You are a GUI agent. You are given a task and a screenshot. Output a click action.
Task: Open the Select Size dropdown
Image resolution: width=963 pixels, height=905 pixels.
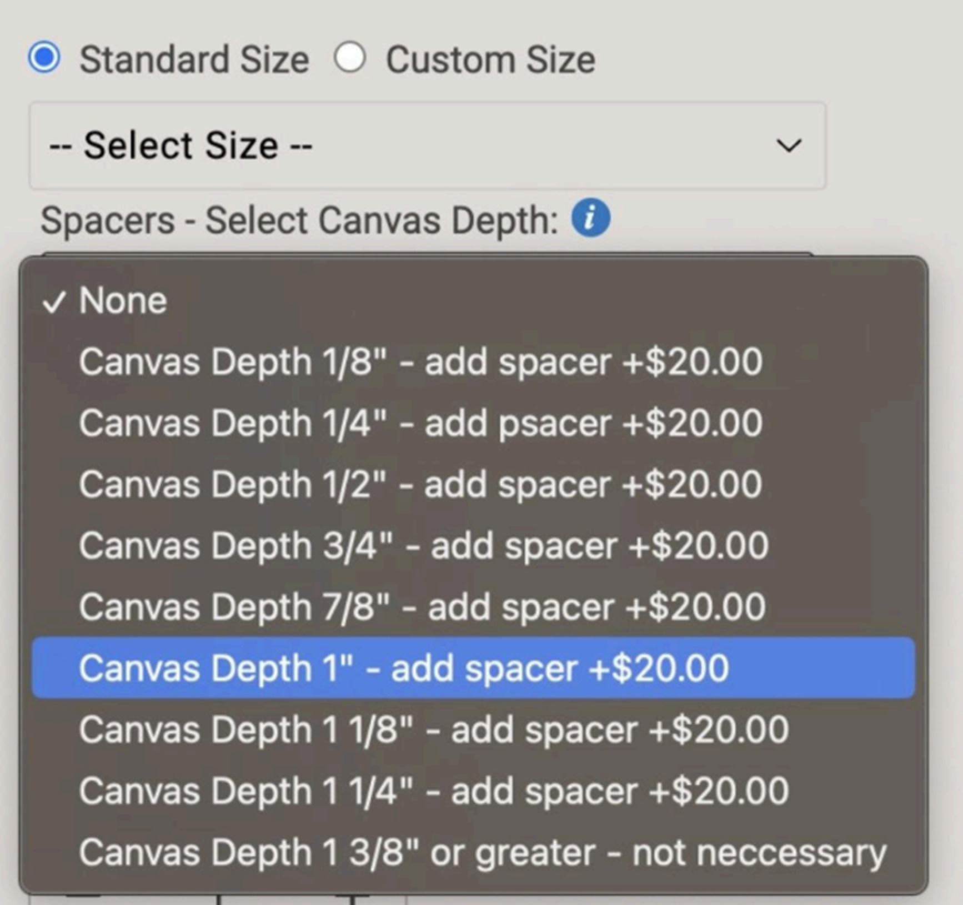(427, 145)
